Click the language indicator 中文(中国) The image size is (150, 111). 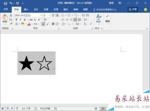(45, 109)
